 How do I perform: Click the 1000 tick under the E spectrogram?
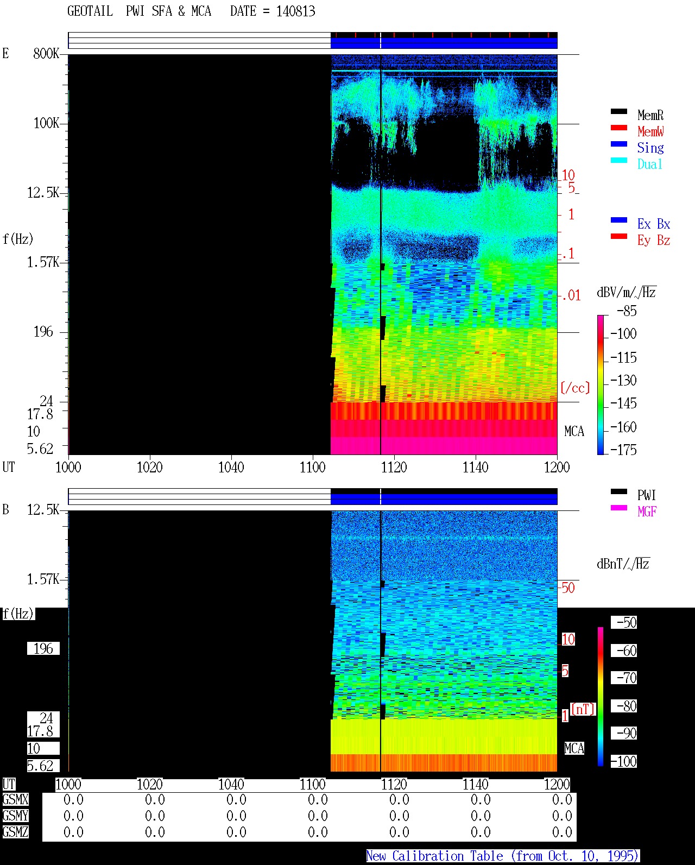click(x=68, y=467)
